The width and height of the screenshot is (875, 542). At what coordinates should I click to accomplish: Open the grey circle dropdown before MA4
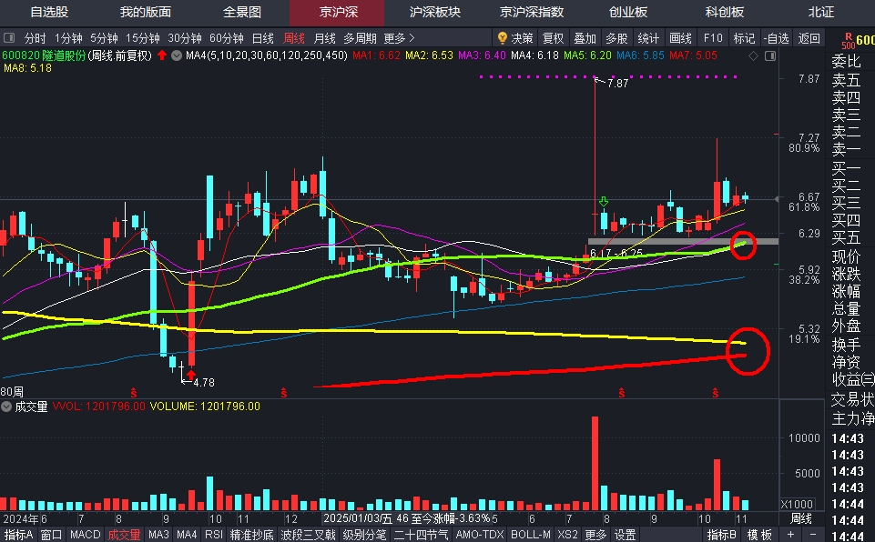177,55
